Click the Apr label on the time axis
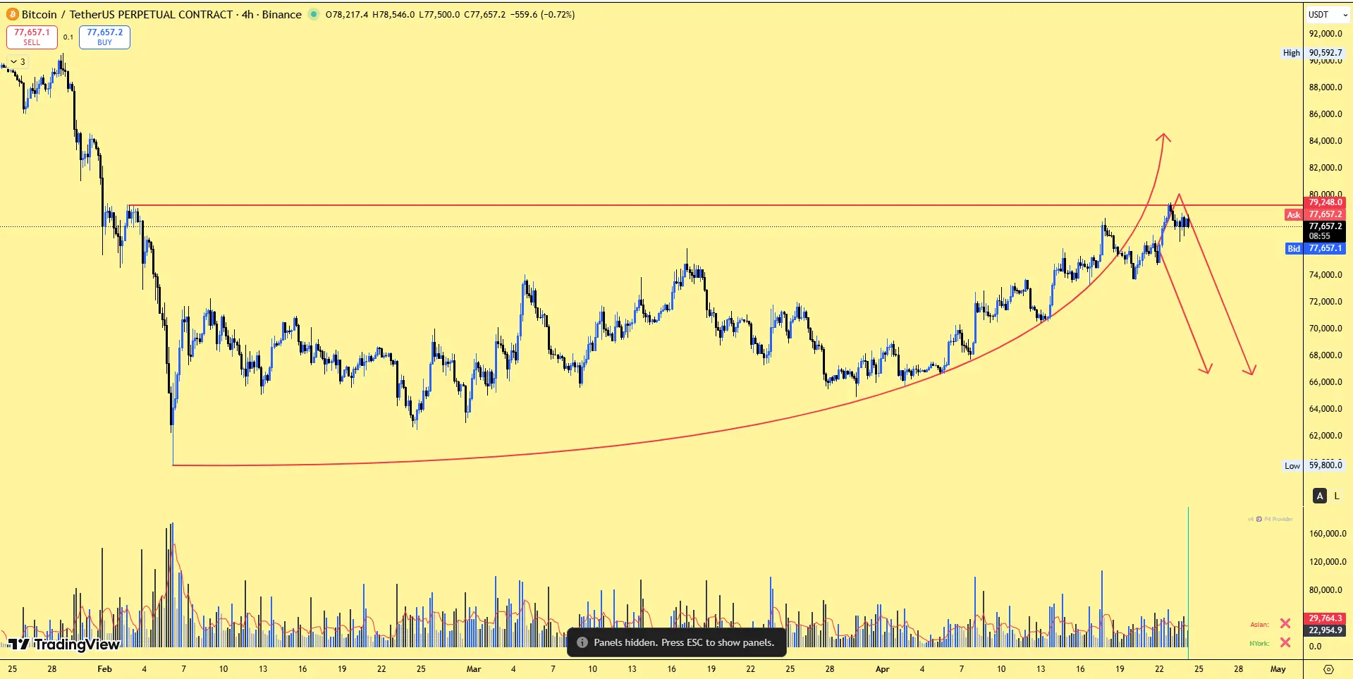Viewport: 1353px width, 679px height. (x=882, y=669)
